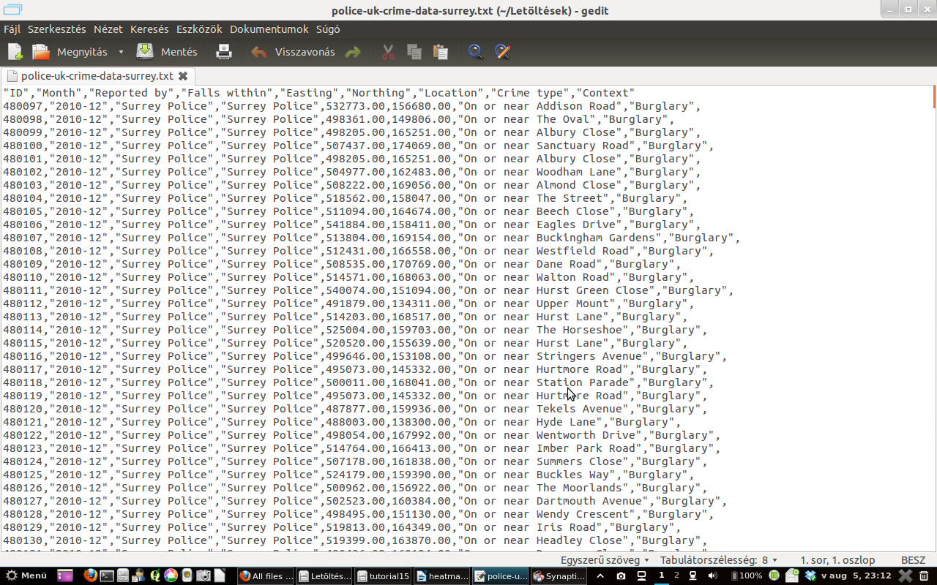Click the copy icon in the toolbar

(x=414, y=52)
